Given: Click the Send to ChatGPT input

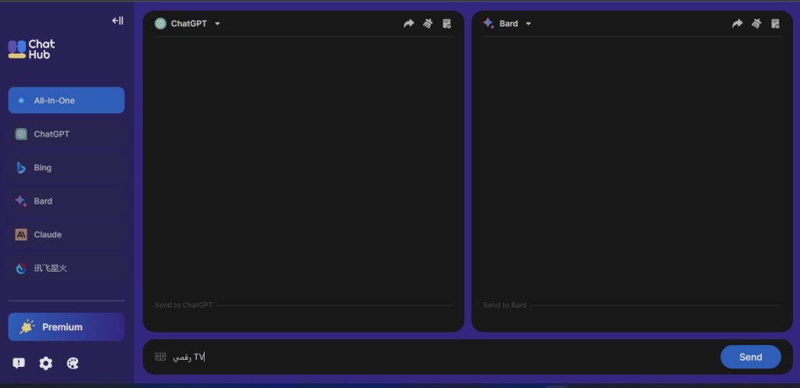Looking at the screenshot, I should 303,305.
